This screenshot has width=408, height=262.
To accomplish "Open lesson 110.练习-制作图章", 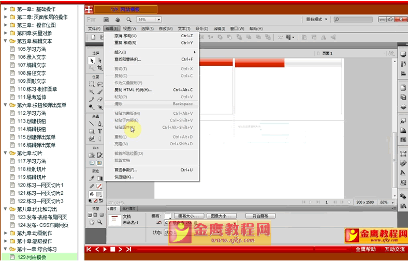I will [37, 89].
